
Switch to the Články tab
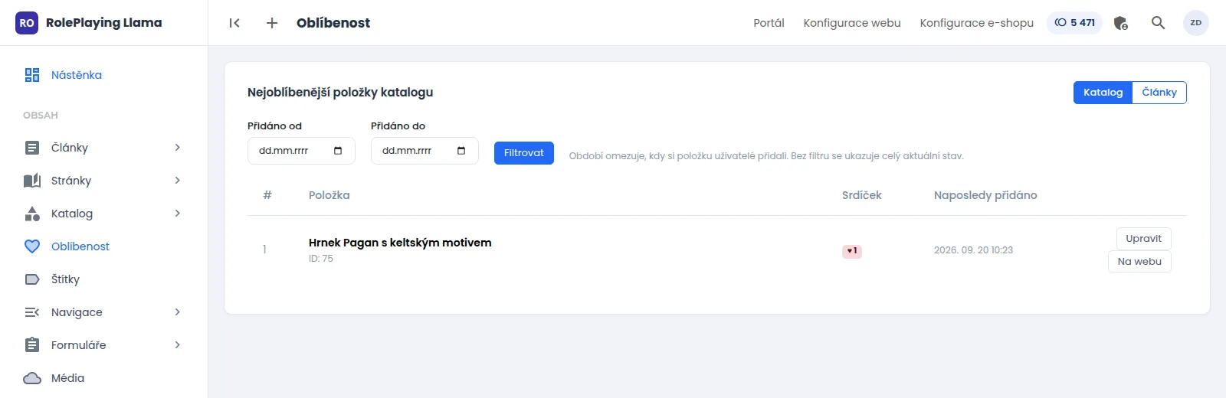1159,93
